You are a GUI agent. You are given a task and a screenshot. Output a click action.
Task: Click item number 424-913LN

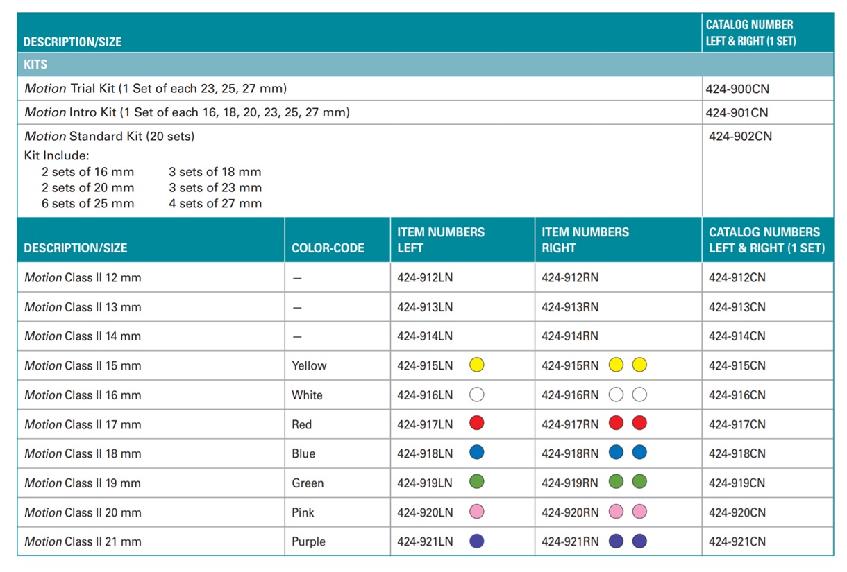click(x=425, y=307)
